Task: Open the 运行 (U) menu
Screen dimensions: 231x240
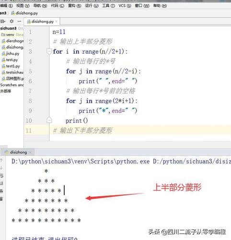Action: [x=92, y=6]
